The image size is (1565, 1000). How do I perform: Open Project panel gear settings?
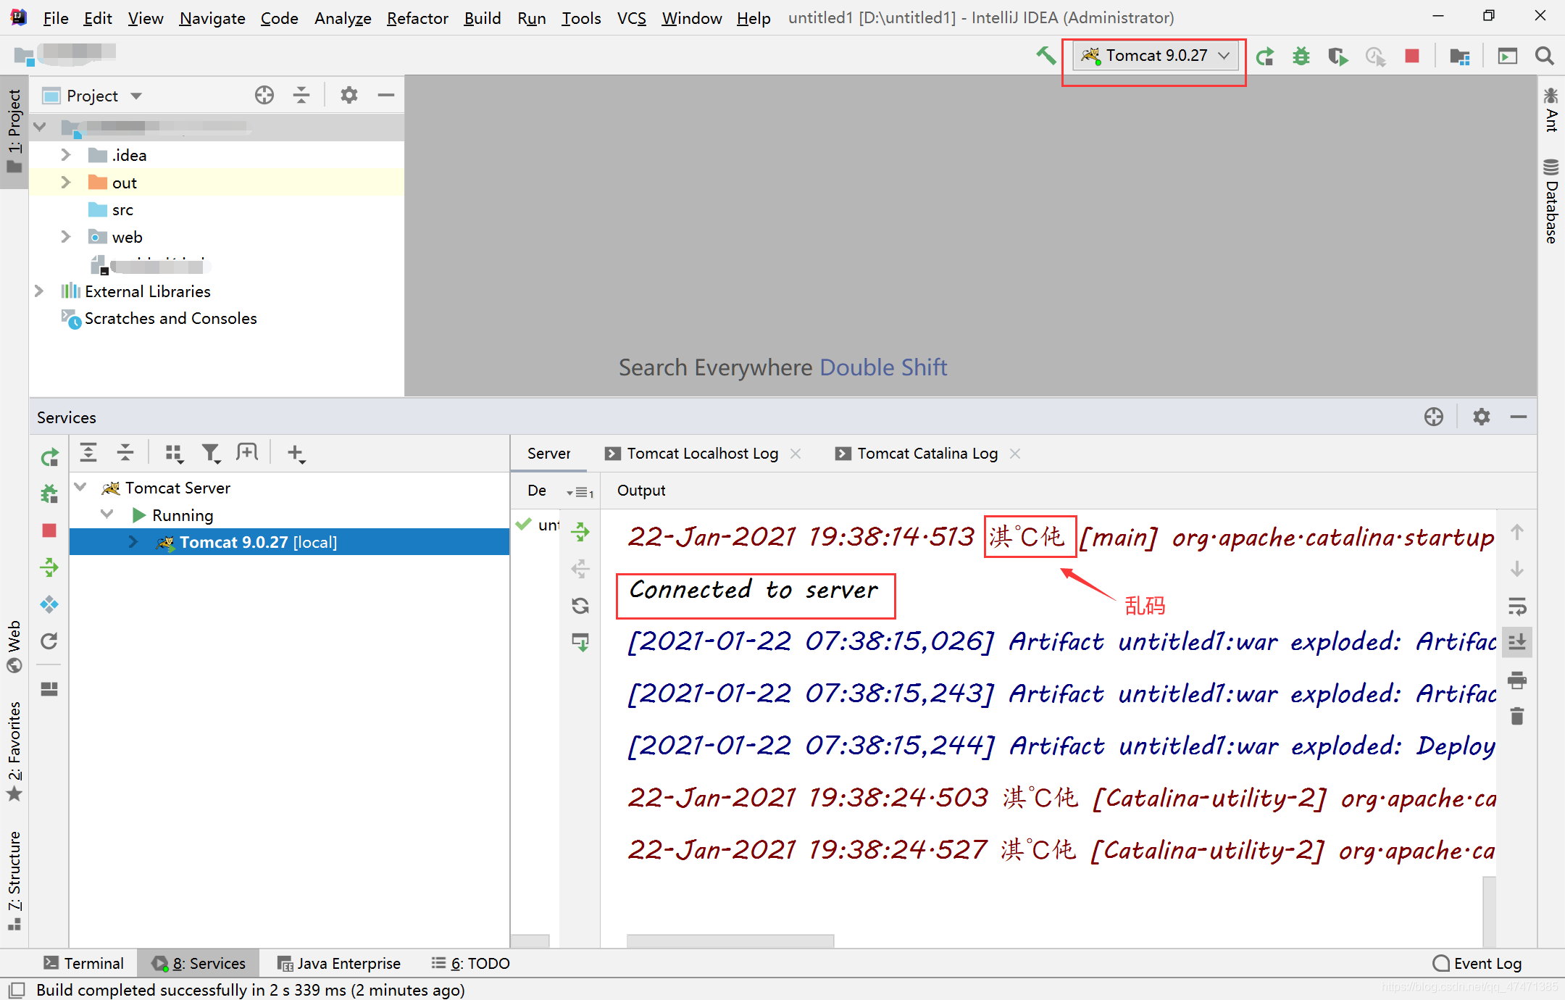pyautogui.click(x=349, y=95)
